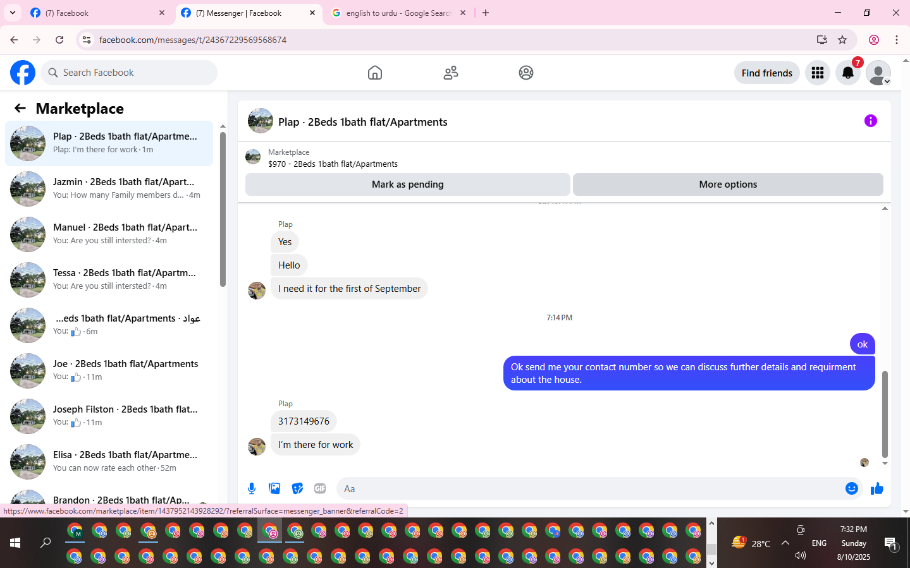Open the Groups icon in top navigation
The height and width of the screenshot is (568, 910).
526,73
